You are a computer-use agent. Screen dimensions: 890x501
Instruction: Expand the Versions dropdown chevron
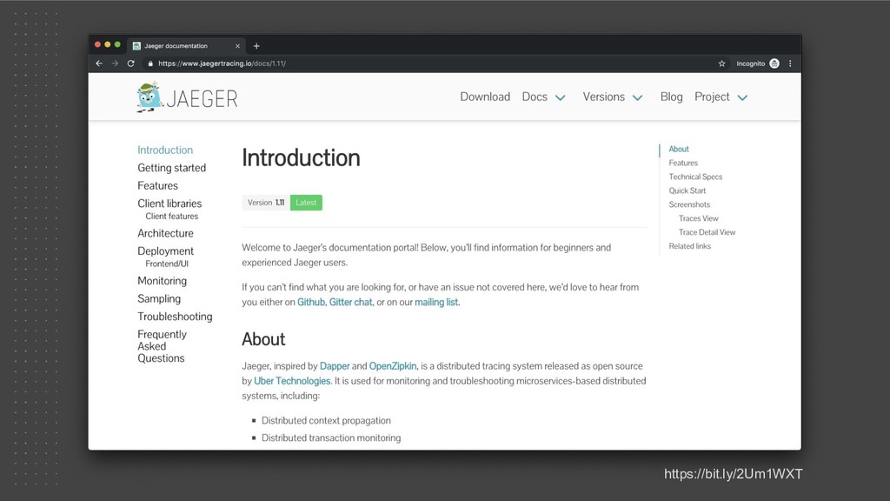pos(637,97)
